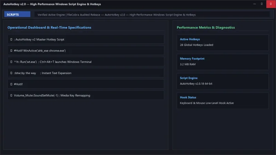Click the Performance Metrics & Diagnostics heading

(206, 28)
